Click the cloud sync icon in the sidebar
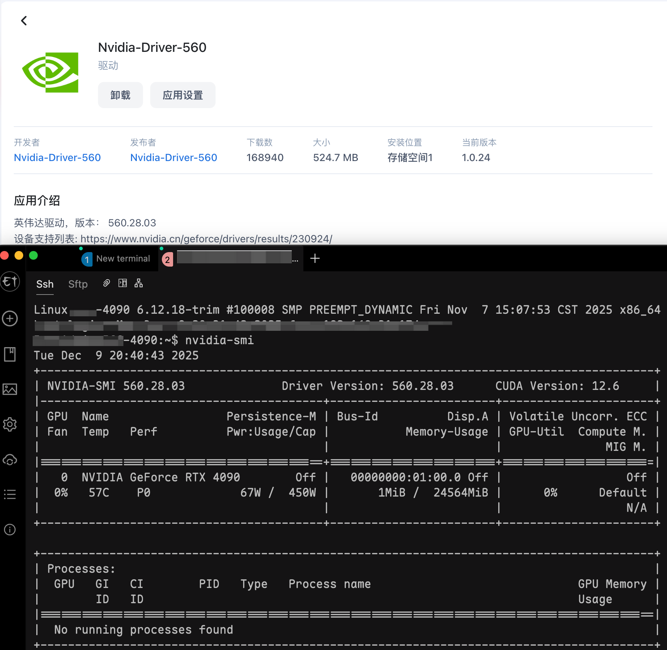The image size is (667, 650). coord(10,460)
